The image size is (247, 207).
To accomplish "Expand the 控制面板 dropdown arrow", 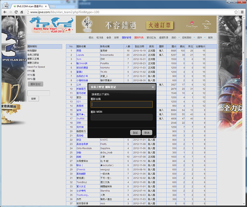I will tap(194, 37).
